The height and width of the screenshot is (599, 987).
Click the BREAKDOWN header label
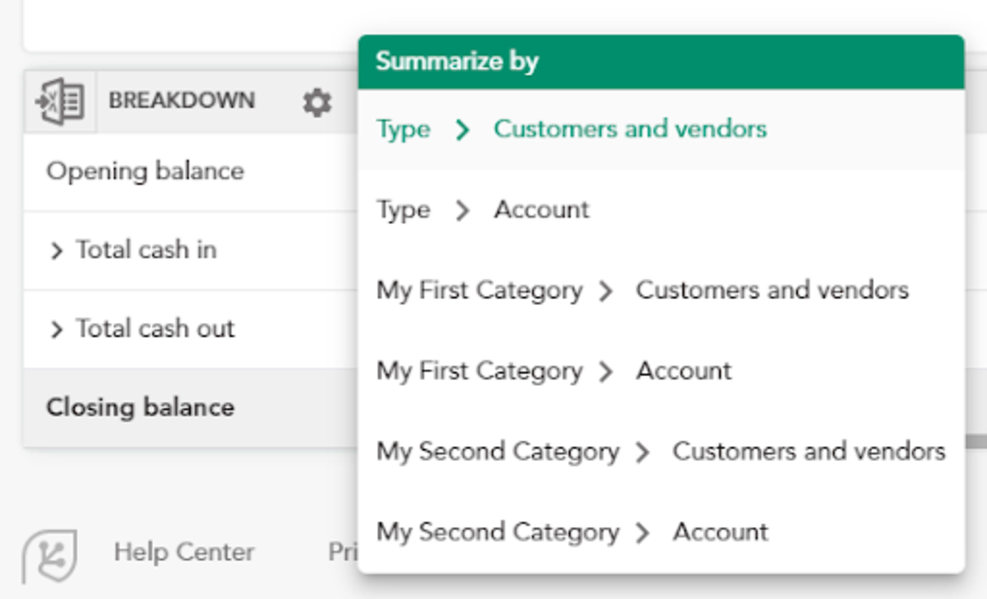click(x=182, y=100)
